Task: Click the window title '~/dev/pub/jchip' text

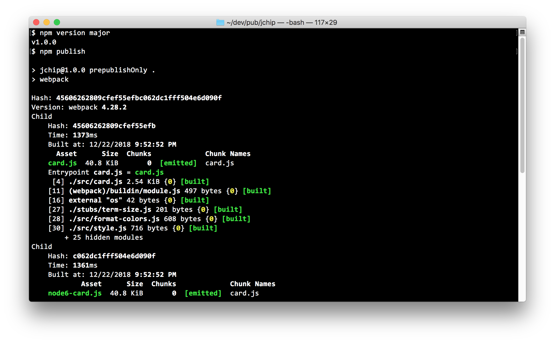Action: pyautogui.click(x=251, y=22)
